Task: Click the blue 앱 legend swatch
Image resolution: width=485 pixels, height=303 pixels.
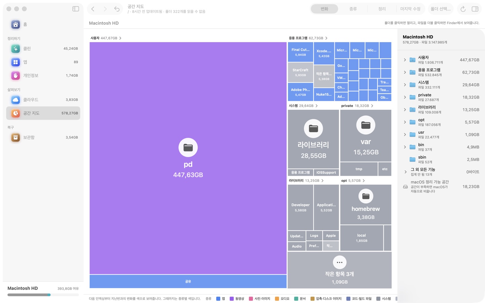Action: pos(218,299)
